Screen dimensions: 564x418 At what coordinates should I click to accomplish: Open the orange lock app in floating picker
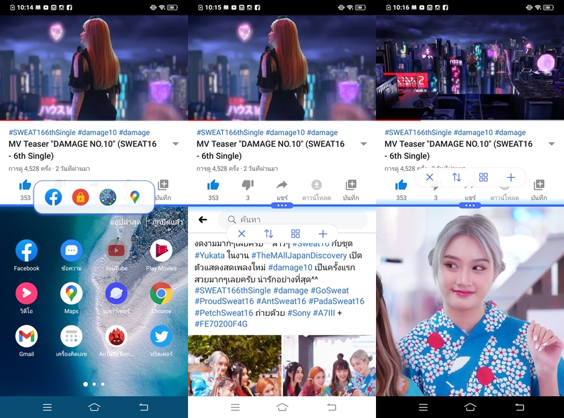(80, 197)
